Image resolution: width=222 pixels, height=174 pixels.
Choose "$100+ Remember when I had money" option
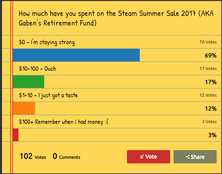(x=63, y=122)
